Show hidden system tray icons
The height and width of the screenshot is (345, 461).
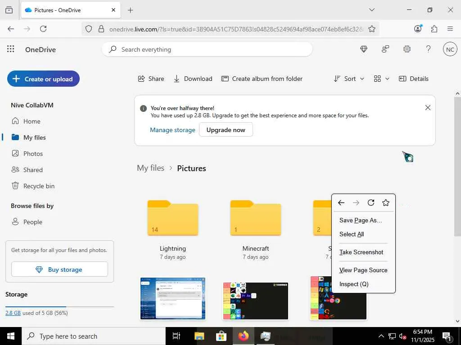(x=381, y=336)
